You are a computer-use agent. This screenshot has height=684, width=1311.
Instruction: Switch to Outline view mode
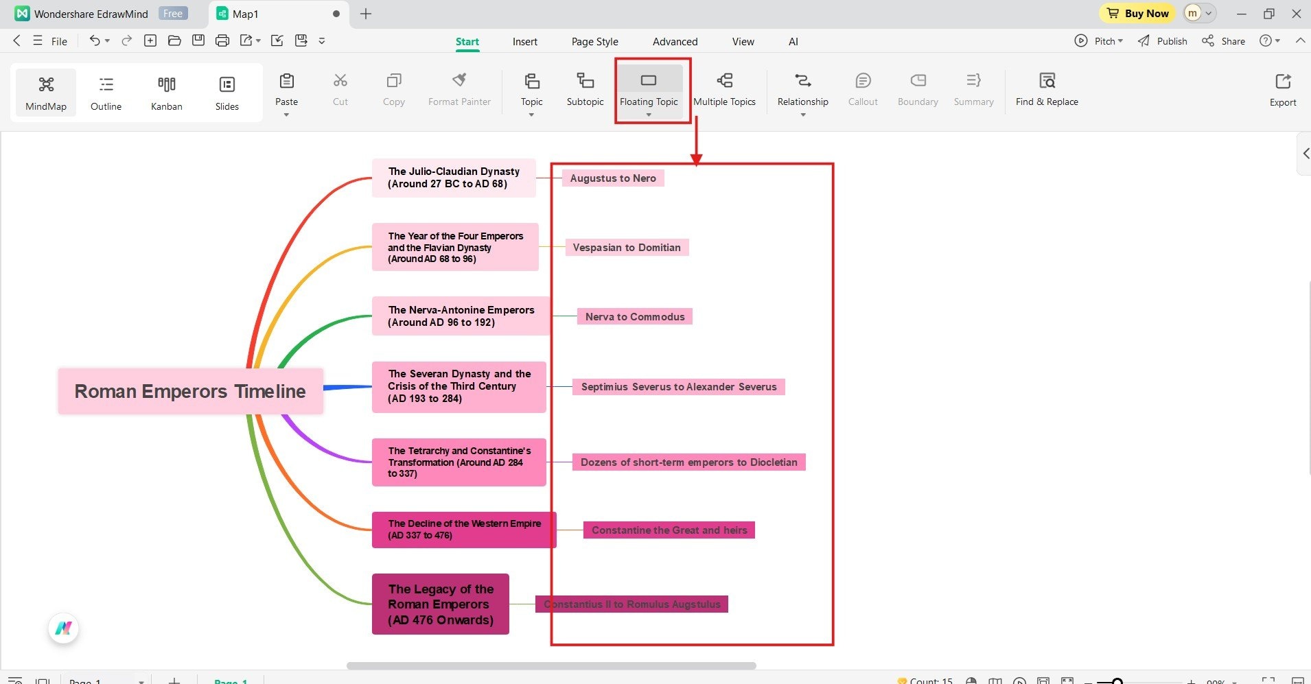pos(106,93)
